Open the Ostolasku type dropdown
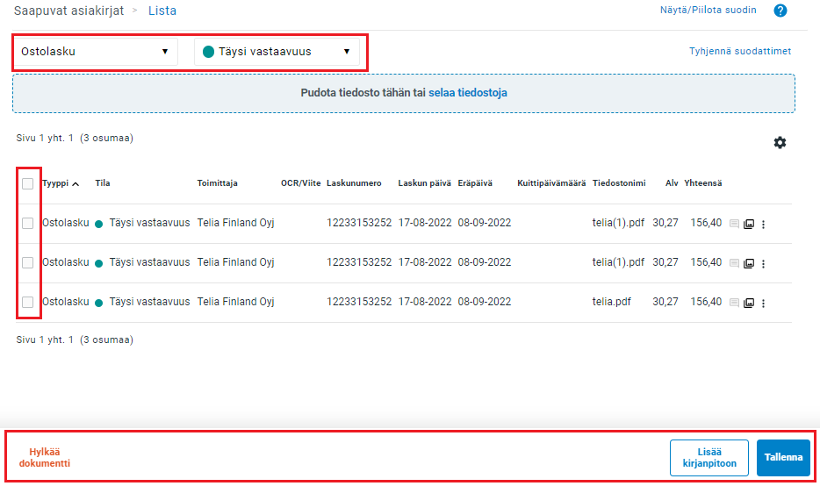820x486 pixels. click(95, 52)
